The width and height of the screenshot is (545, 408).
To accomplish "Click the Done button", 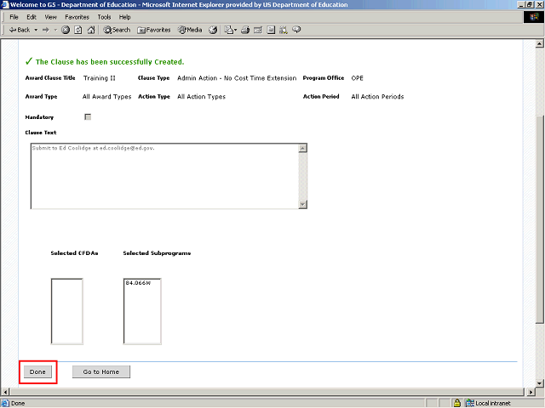I will 37,372.
